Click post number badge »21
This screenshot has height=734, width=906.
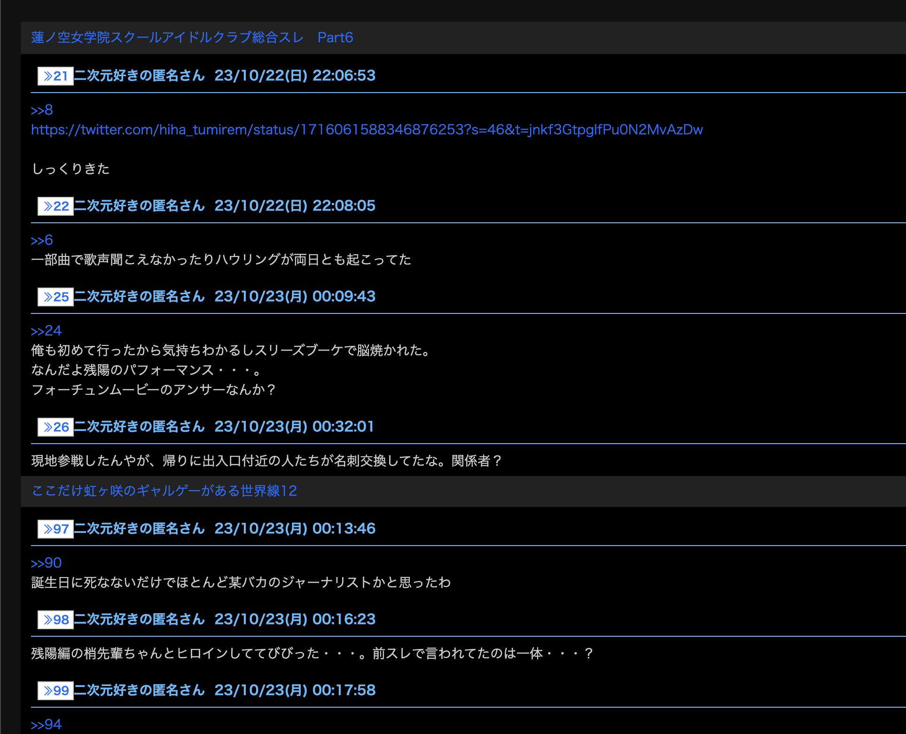coord(55,76)
